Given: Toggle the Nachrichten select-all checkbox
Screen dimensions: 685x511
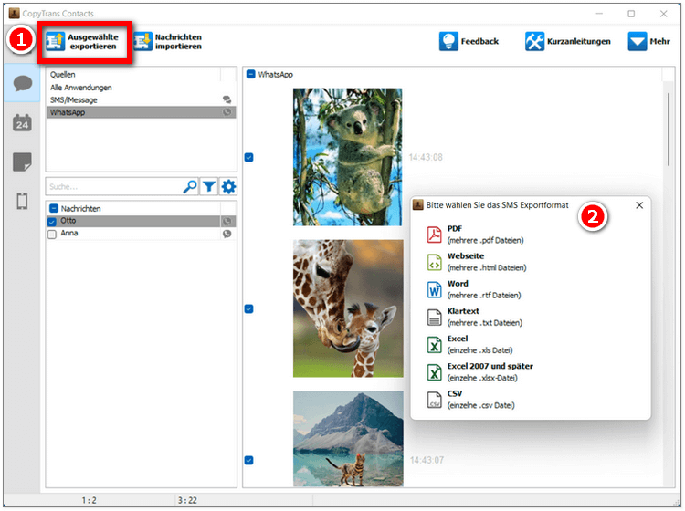Looking at the screenshot, I should (x=54, y=209).
